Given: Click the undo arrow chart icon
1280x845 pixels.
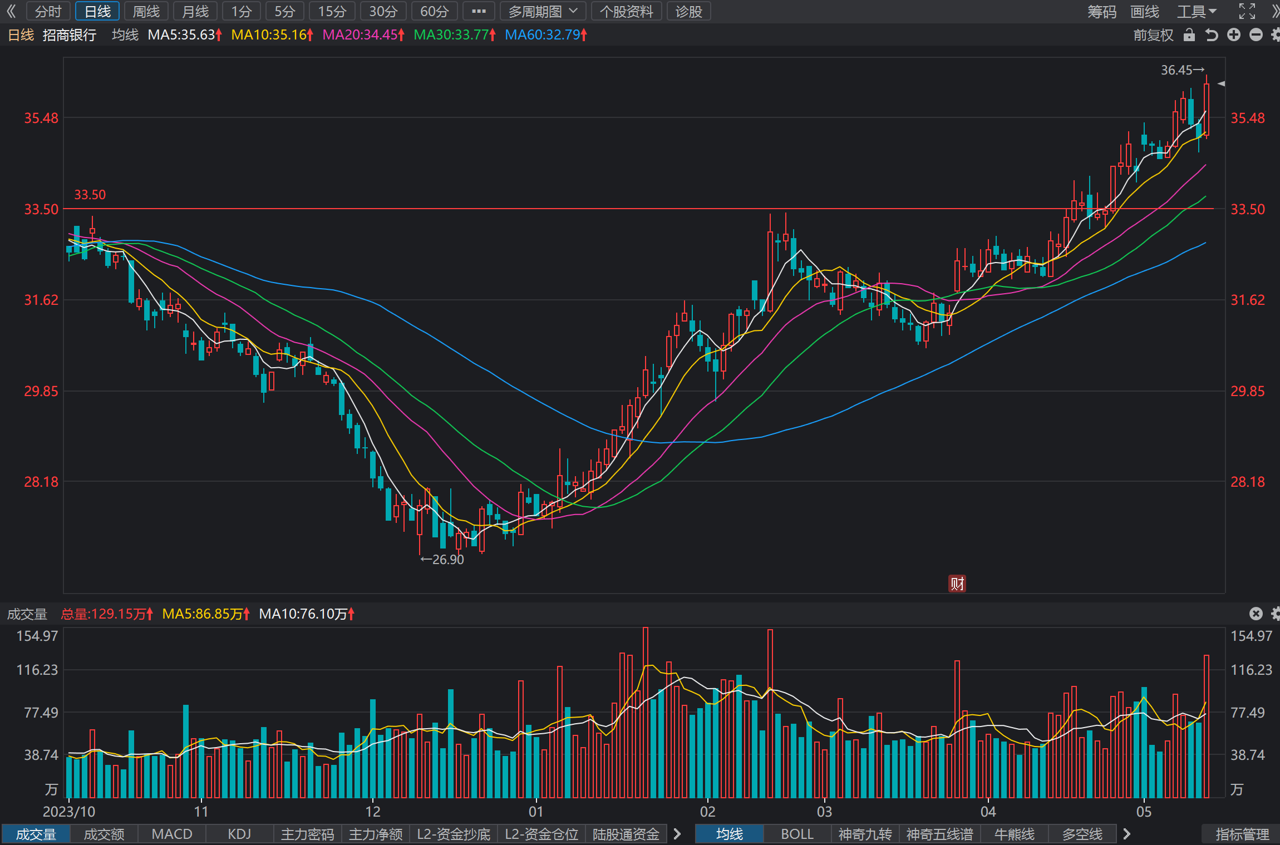Looking at the screenshot, I should (1212, 35).
